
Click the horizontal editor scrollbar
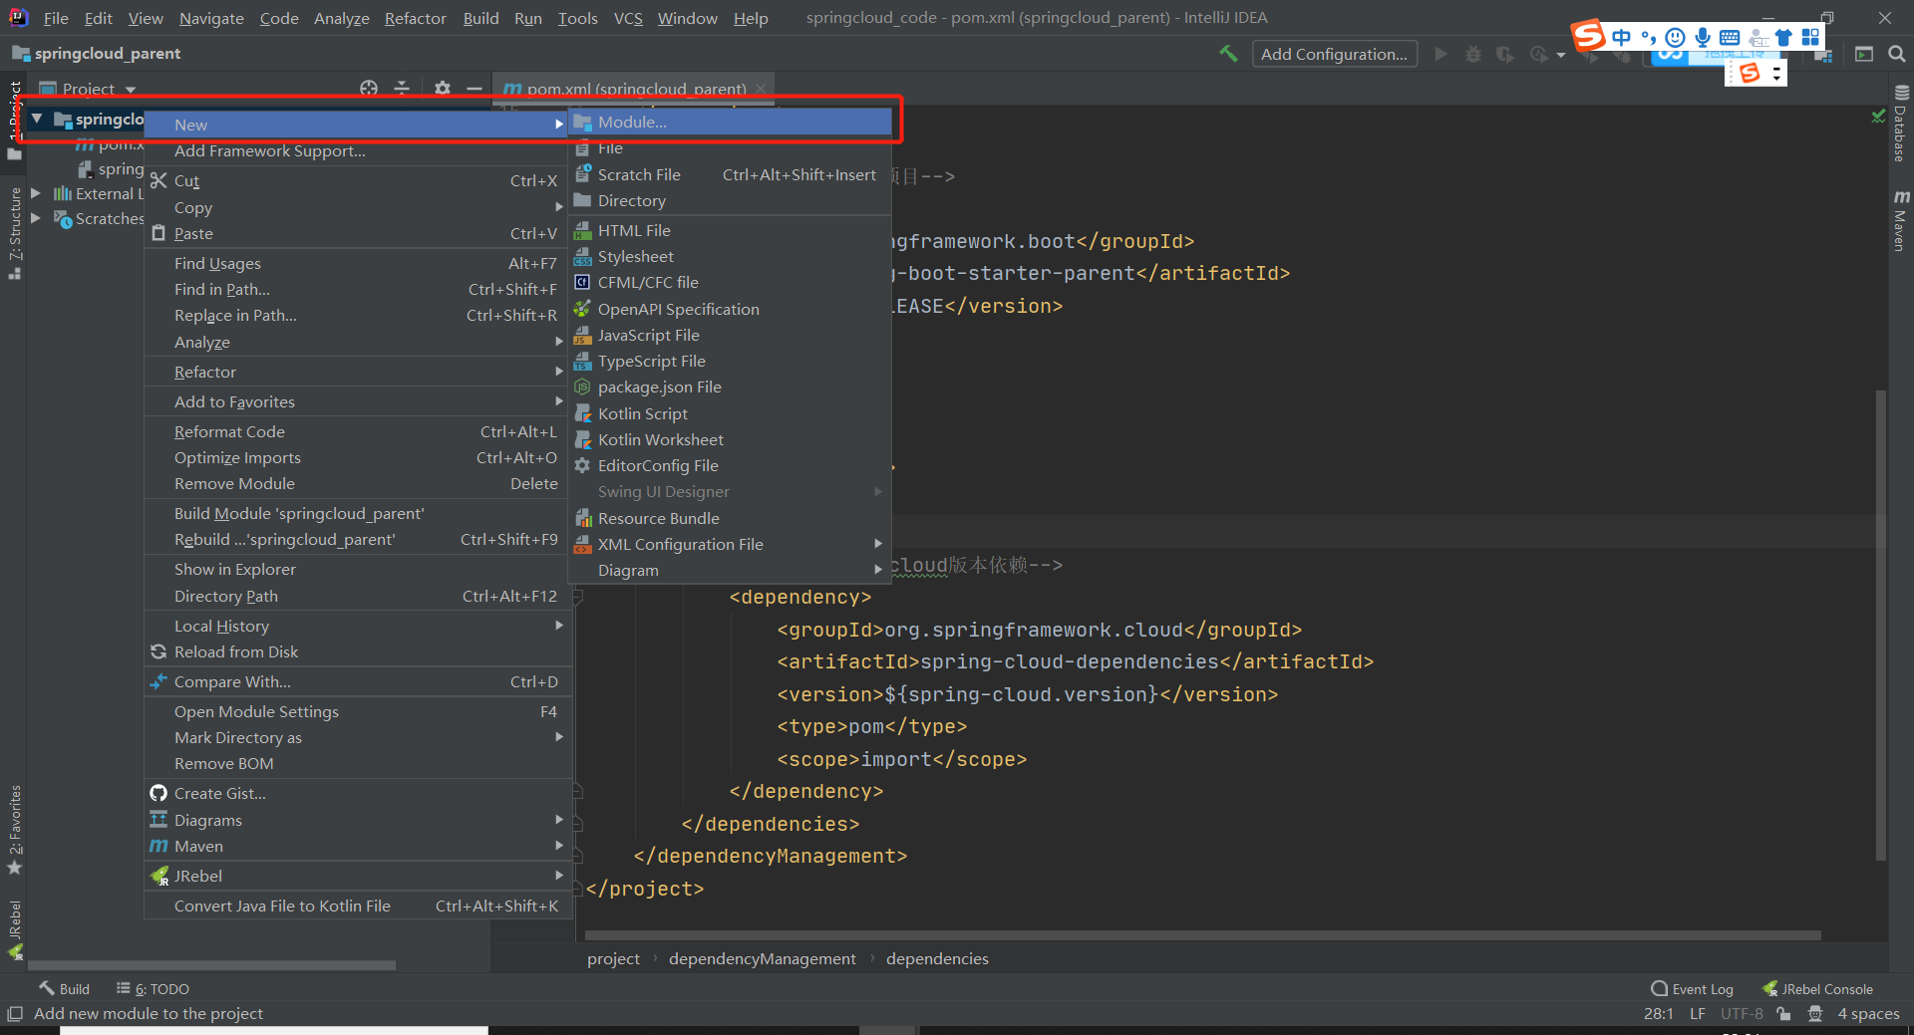pos(1202,935)
